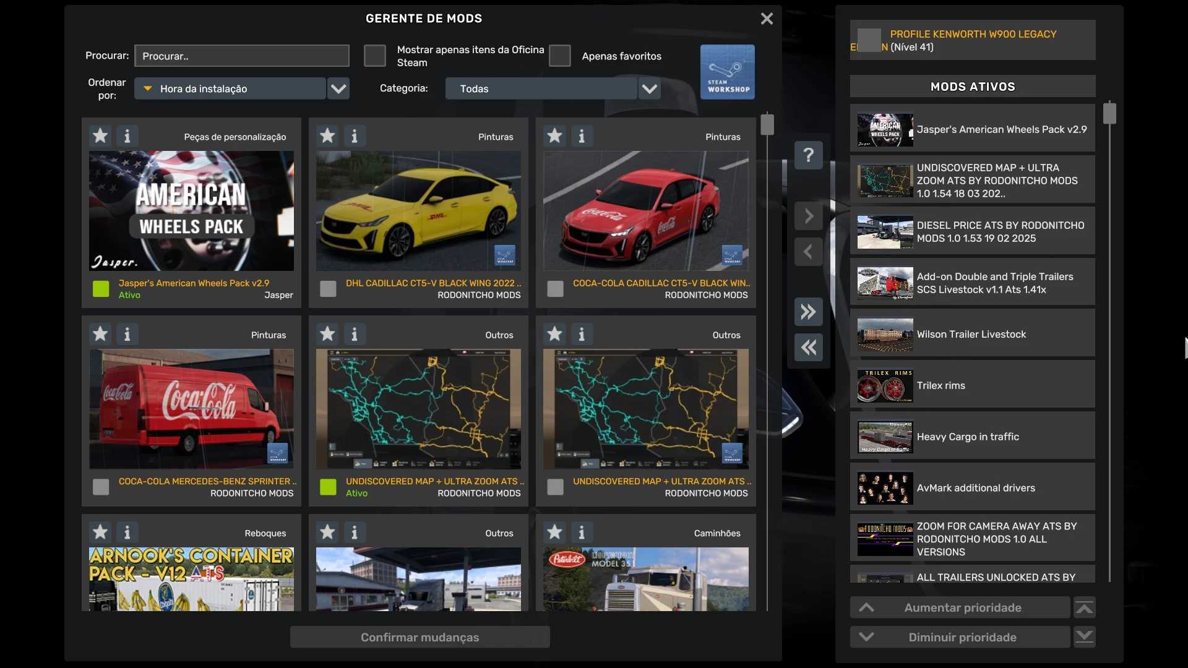This screenshot has width=1188, height=668.
Task: Click the mod search 'Procurar..' field
Action: tap(241, 56)
